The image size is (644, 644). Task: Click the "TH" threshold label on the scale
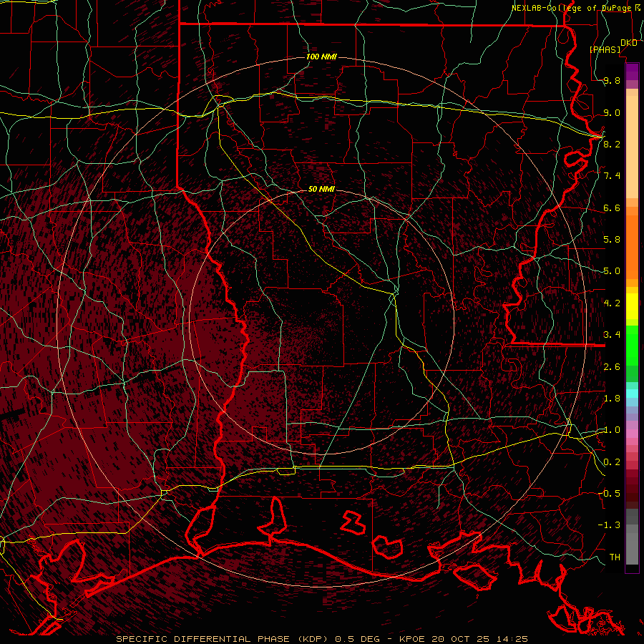coord(615,557)
